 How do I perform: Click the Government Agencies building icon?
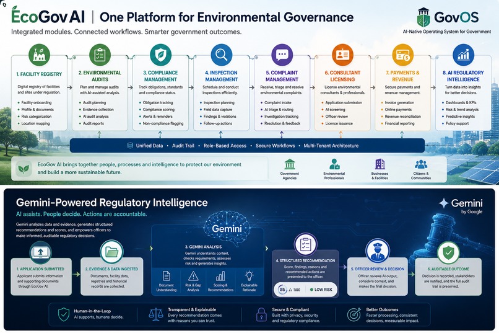[x=290, y=164]
